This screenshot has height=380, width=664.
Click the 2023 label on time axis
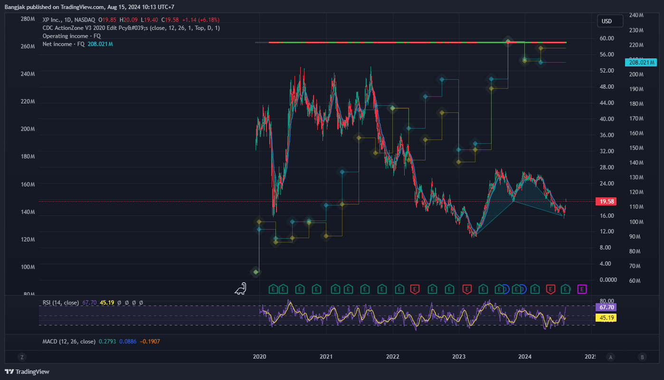tap(458, 356)
